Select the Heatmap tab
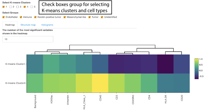Screen dimensions: 208x111 [10, 25]
